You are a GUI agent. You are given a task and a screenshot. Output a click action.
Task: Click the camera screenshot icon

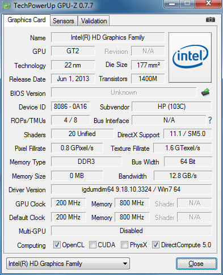pyautogui.click(x=211, y=20)
